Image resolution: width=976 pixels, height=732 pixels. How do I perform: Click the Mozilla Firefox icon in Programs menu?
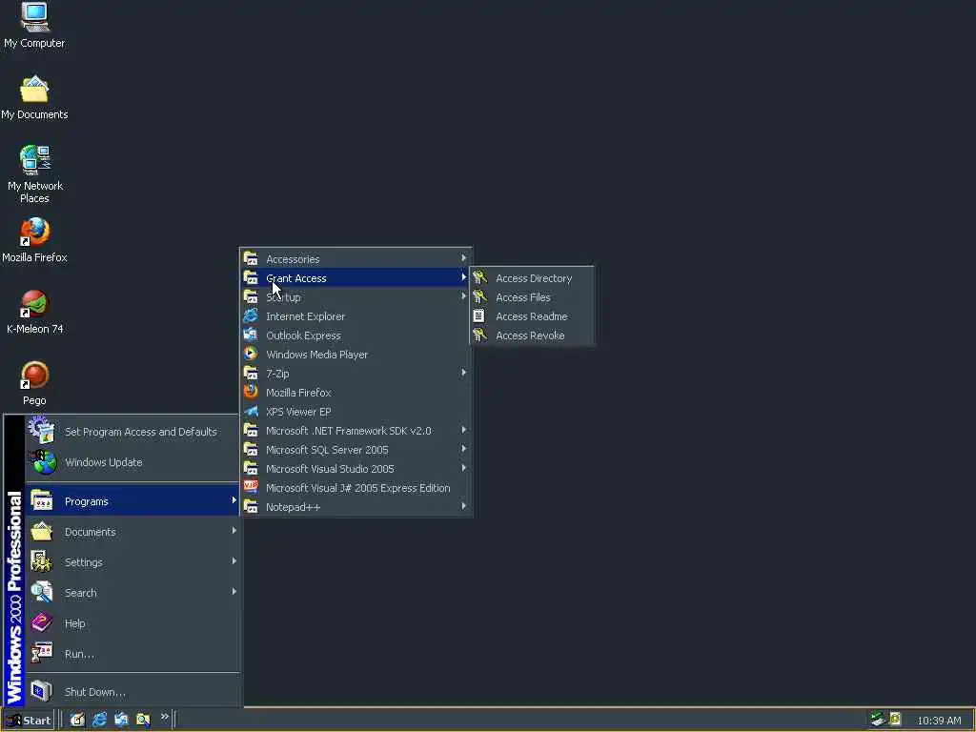[x=251, y=392]
